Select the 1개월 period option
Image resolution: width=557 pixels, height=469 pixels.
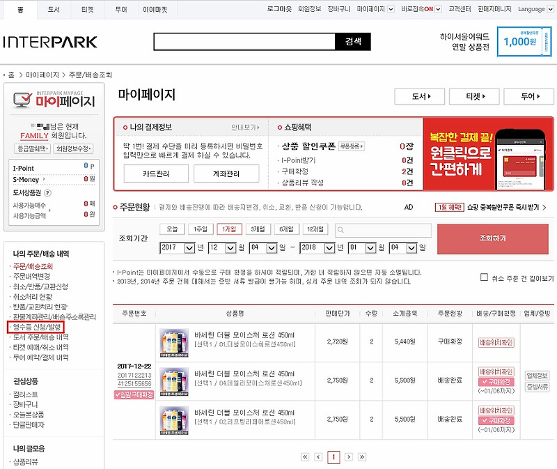tap(229, 229)
